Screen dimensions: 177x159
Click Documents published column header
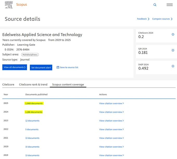(x=36, y=94)
